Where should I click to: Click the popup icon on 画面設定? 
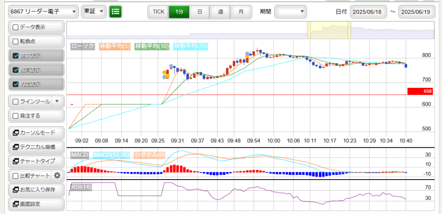pyautogui.click(x=16, y=204)
